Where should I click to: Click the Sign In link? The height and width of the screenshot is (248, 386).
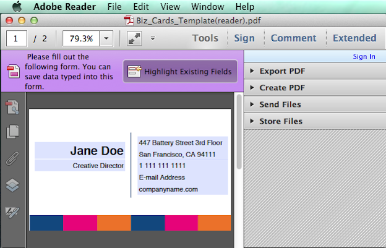pos(364,56)
